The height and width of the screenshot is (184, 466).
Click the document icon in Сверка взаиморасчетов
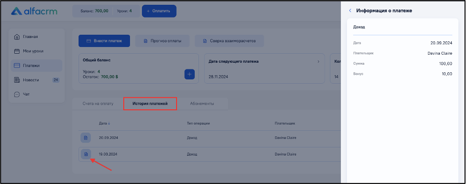coord(205,41)
